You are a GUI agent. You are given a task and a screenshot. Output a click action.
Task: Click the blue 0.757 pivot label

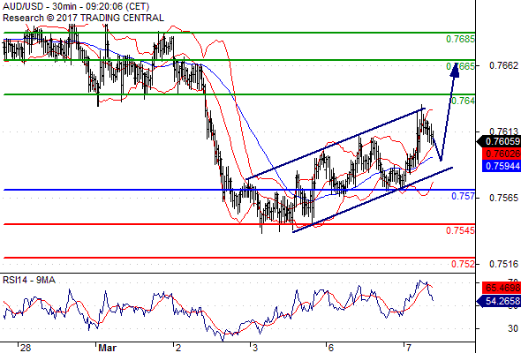pos(464,196)
